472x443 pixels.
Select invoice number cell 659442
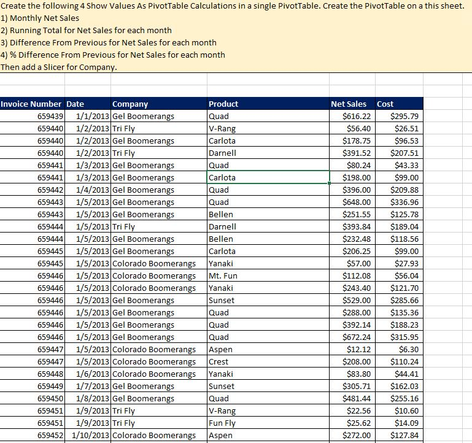[x=32, y=190]
